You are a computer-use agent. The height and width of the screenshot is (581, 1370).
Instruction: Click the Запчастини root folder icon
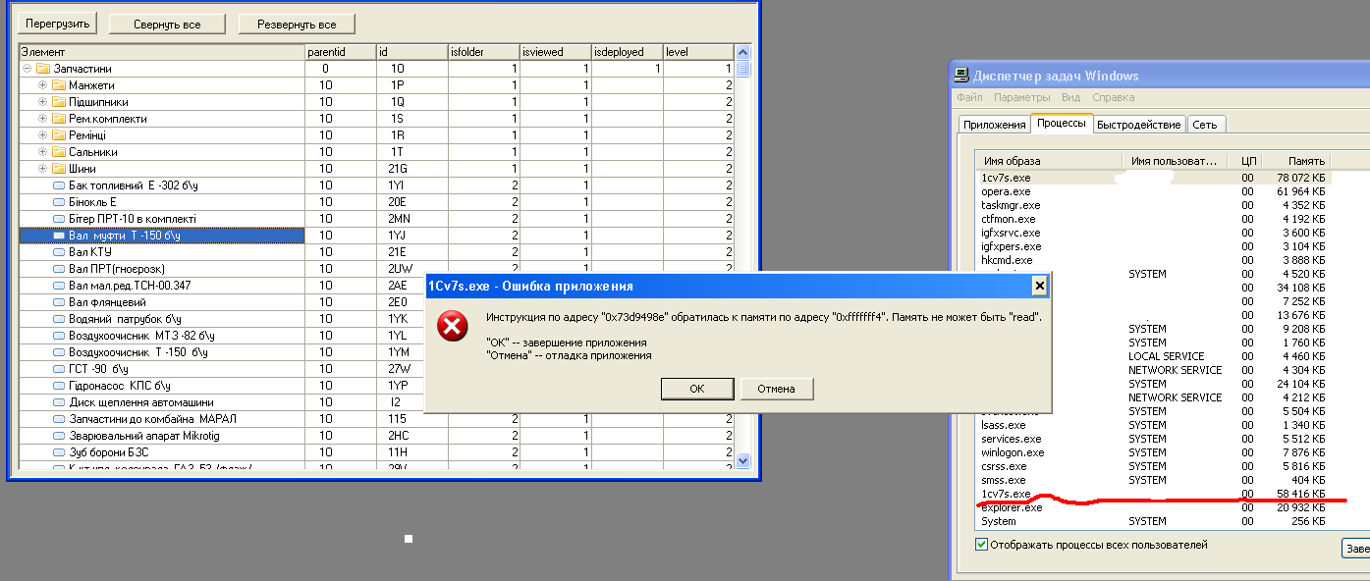coord(43,69)
